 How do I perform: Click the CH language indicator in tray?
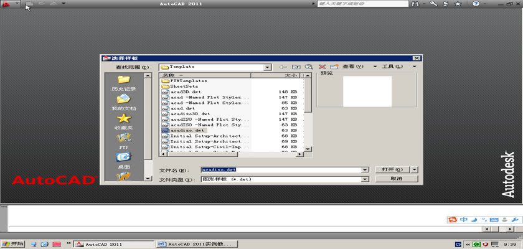pos(458,245)
